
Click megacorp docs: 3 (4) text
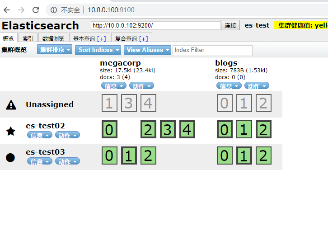[x=115, y=77]
